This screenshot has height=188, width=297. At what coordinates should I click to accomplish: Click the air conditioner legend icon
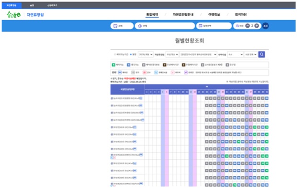coord(120,73)
